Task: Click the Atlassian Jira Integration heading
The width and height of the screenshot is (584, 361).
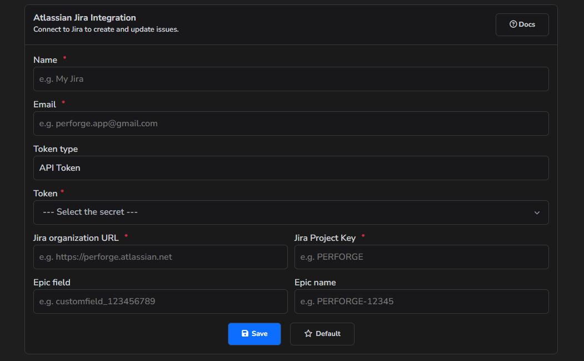Action: click(x=84, y=17)
